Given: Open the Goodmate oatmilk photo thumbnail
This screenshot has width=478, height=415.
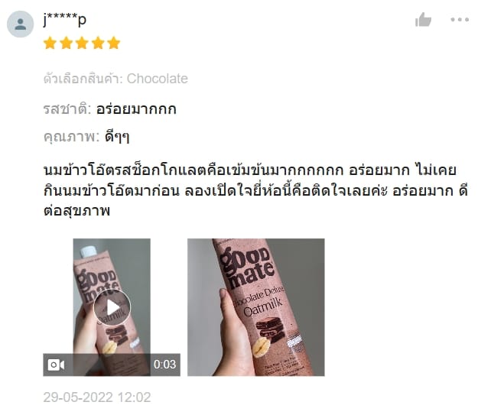Looking at the screenshot, I should tap(256, 307).
